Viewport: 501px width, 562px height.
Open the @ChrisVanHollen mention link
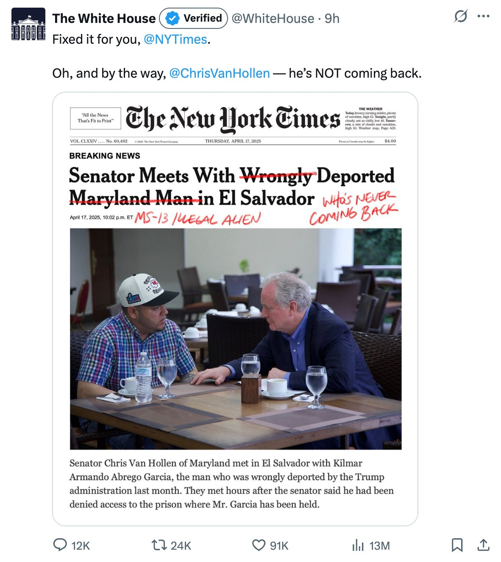click(220, 73)
